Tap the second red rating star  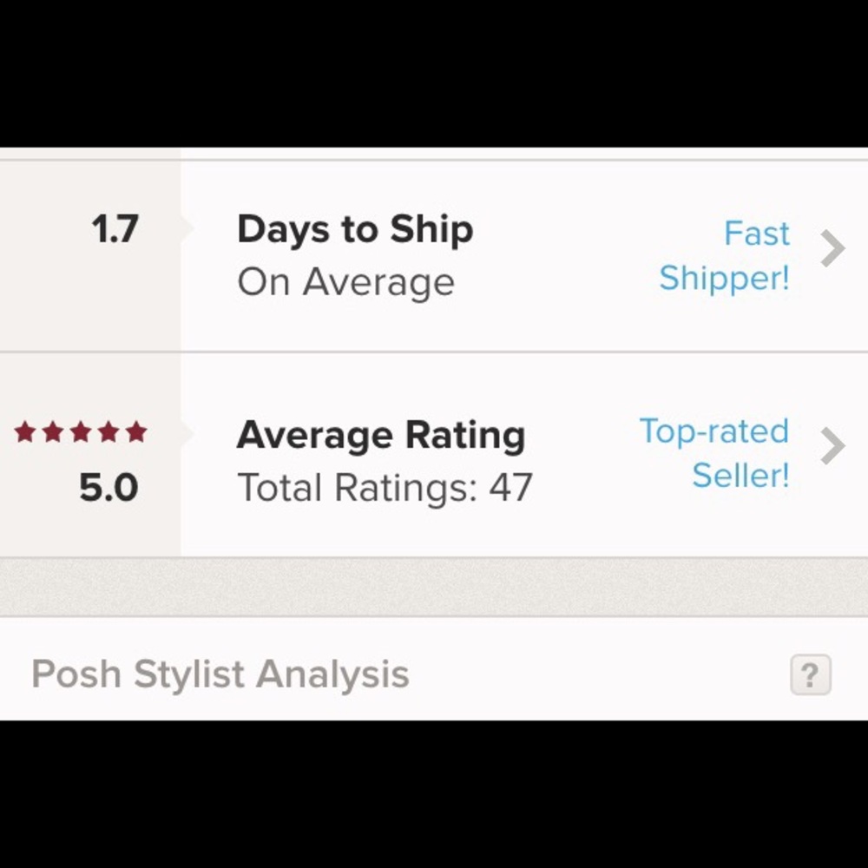(53, 431)
